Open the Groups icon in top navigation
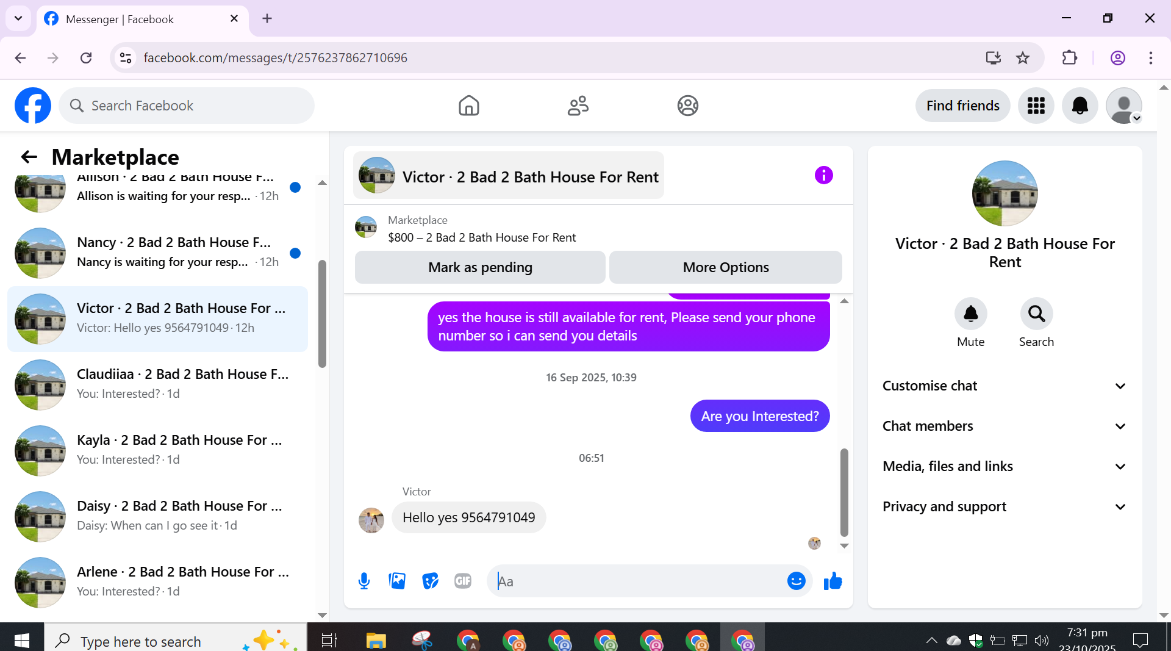Screen dimensions: 1171x651 [687, 106]
